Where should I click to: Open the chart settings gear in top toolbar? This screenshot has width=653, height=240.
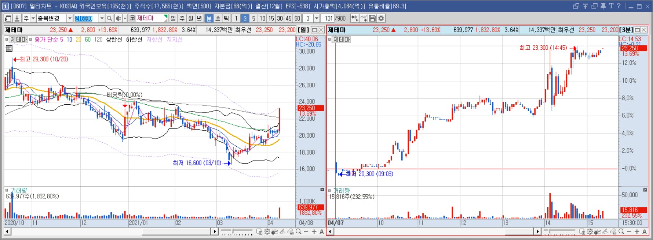[x=382, y=18]
